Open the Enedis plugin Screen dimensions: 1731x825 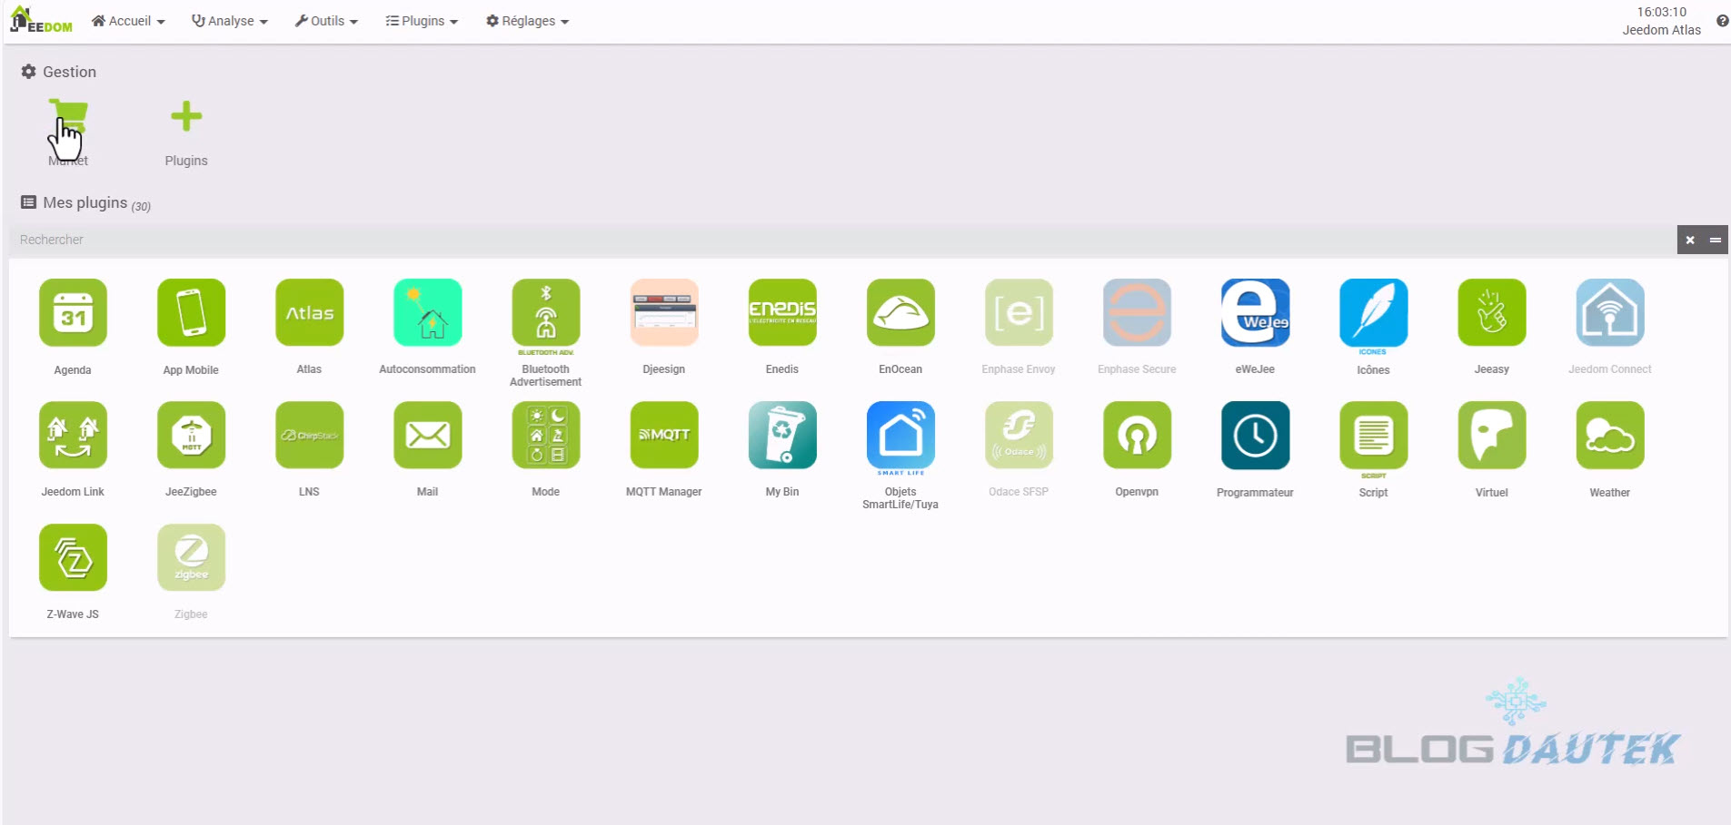click(x=781, y=313)
